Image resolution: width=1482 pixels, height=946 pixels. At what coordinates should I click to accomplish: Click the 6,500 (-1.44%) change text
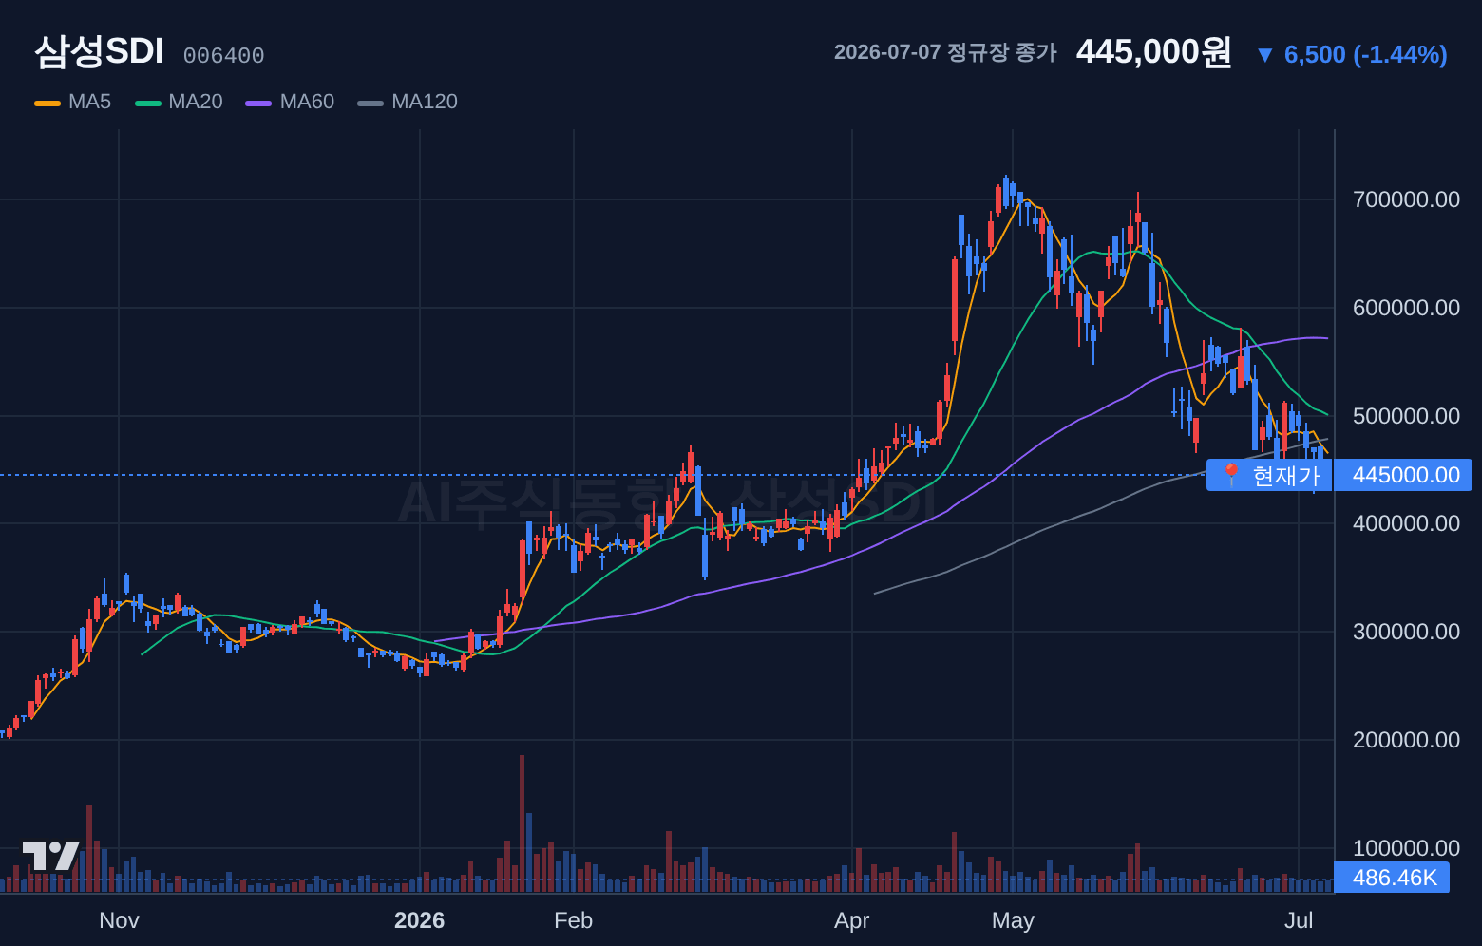(1366, 54)
